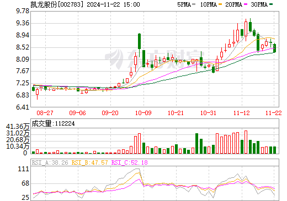Click the 111 RSI axis label
This screenshot has width=287, height=201.
tap(24, 169)
